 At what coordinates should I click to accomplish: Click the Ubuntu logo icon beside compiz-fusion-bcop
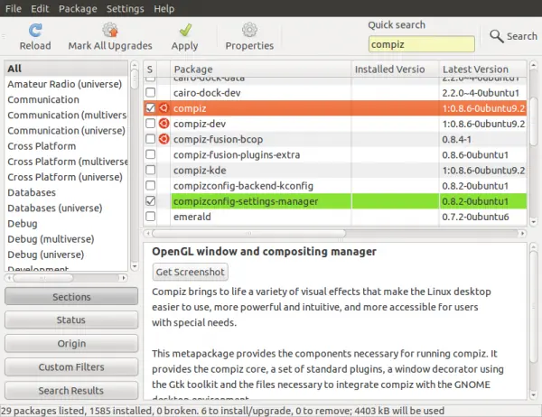[x=164, y=139]
